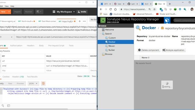195x110 pixels.
Task: Switch response view to Preview
Action: click(x=20, y=83)
